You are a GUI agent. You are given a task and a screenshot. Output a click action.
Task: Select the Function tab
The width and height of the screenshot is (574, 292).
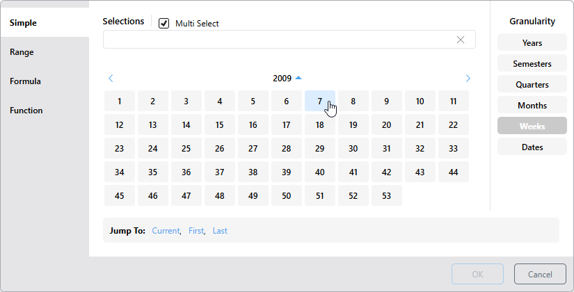click(x=26, y=111)
